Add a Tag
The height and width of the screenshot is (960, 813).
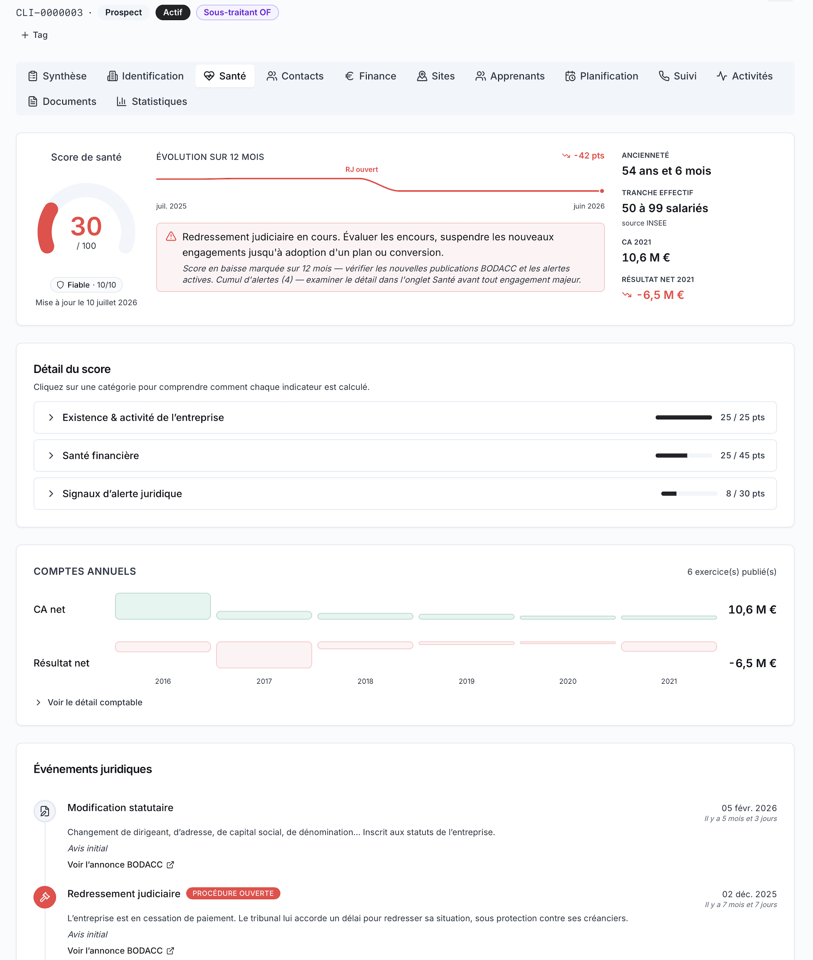pyautogui.click(x=34, y=35)
